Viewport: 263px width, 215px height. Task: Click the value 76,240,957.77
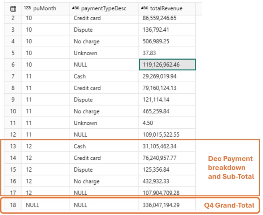(x=159, y=158)
